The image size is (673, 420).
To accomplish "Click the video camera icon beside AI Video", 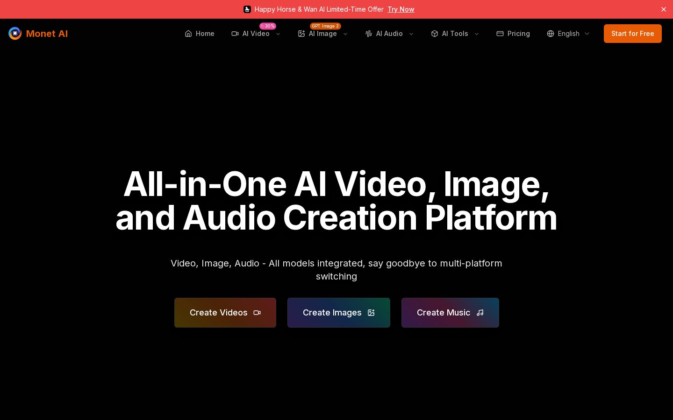I will click(x=235, y=34).
